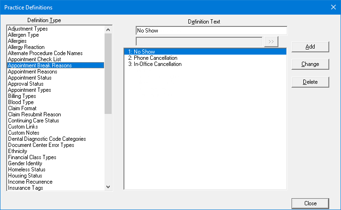This screenshot has width=341, height=210.
Task: Choose Allergy Reaction definition type
Action: tap(56, 47)
